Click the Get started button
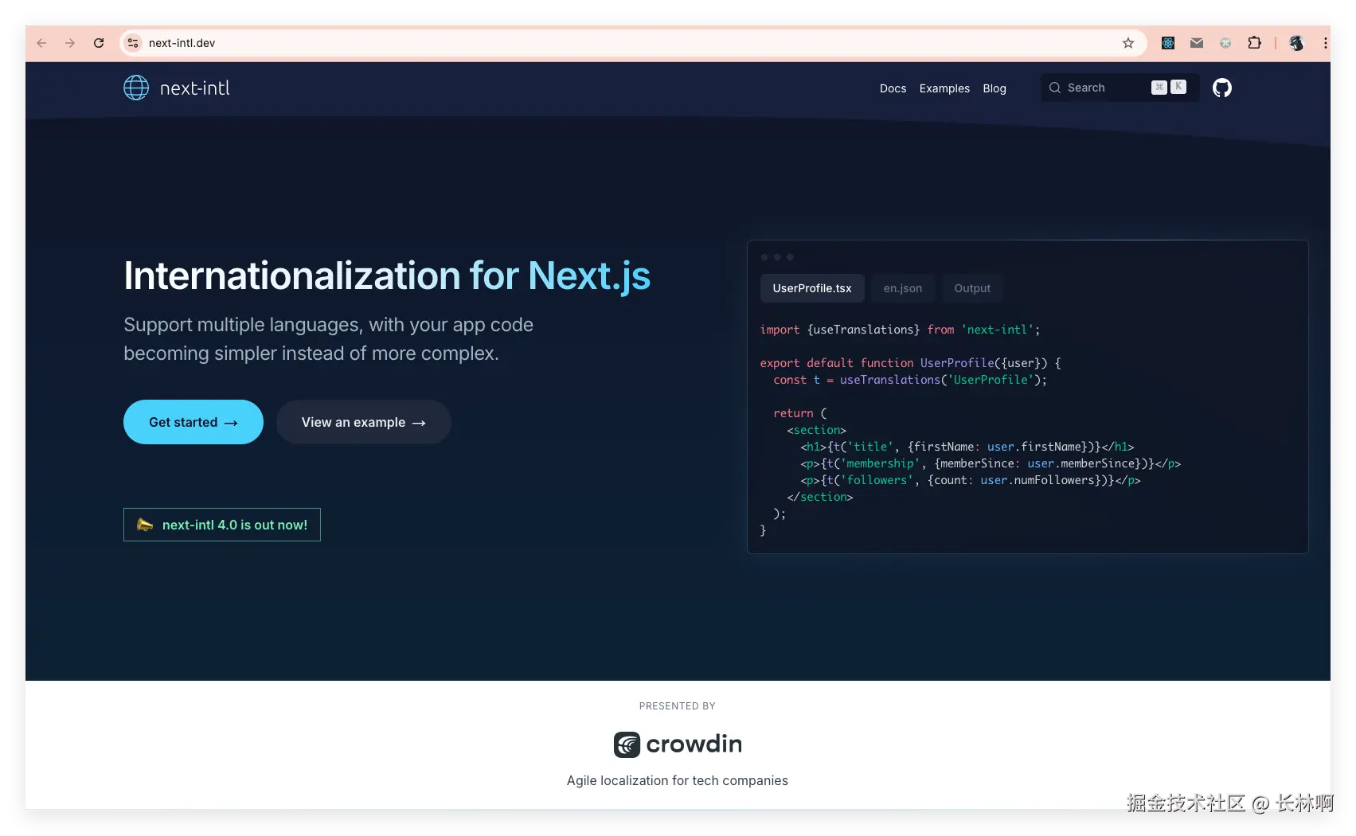1356x836 pixels. click(x=193, y=422)
